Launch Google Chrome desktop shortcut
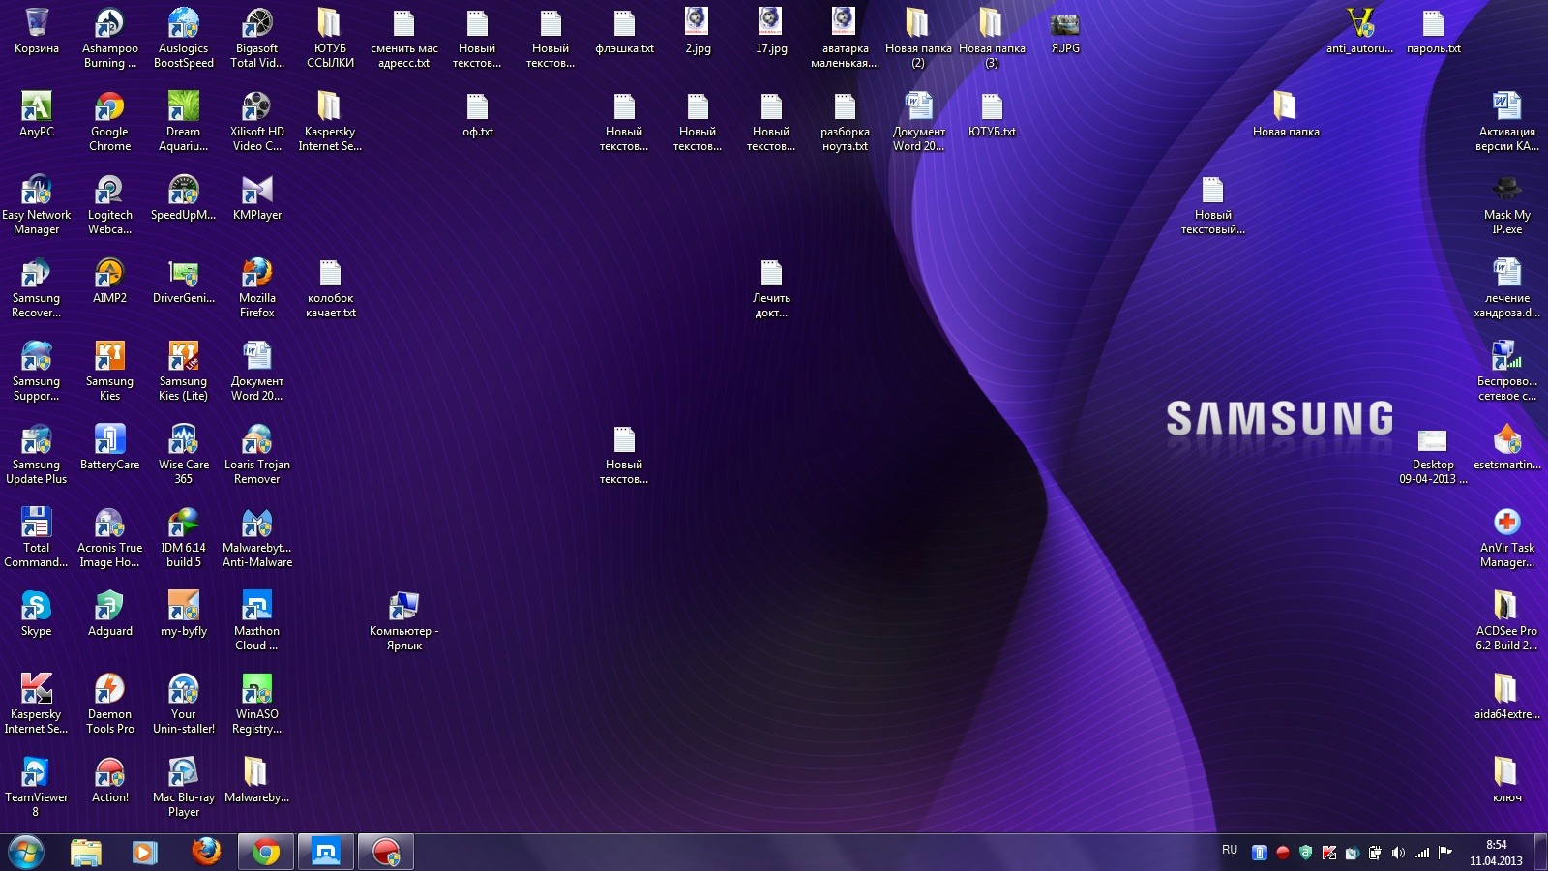Viewport: 1548px width, 871px height. 110,121
